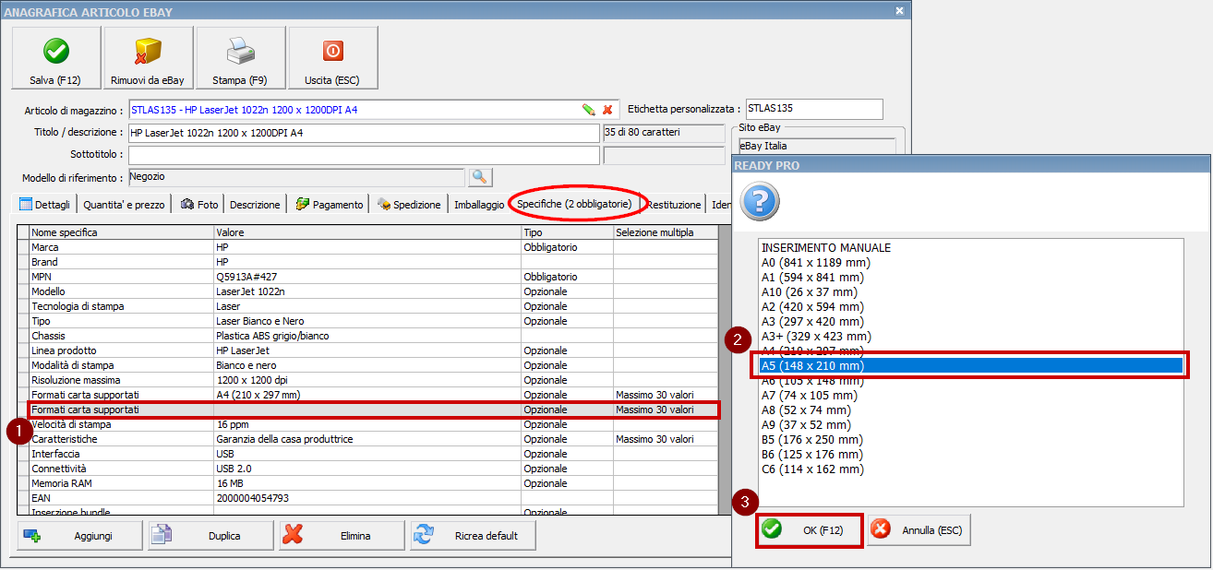Select A0 (841 x 1189 mm) list item
Viewport: 1213px width, 570px height.
pos(969,263)
